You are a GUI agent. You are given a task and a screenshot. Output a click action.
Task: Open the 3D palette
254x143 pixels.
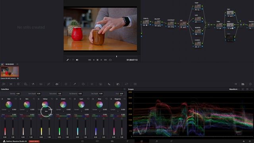click(x=135, y=84)
